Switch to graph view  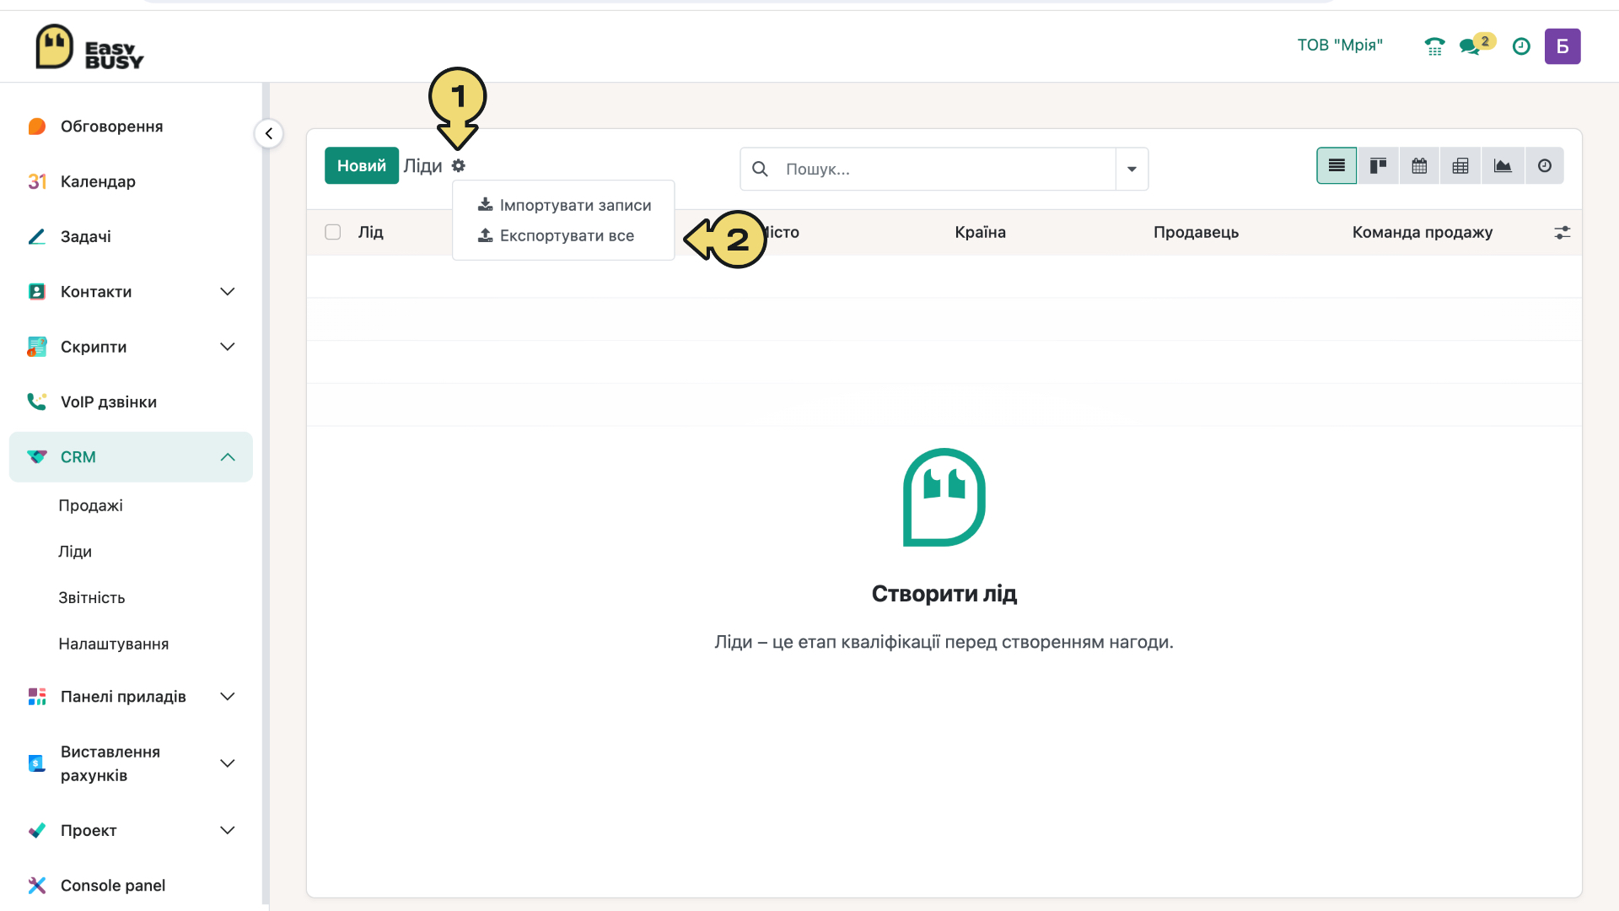1503,166
